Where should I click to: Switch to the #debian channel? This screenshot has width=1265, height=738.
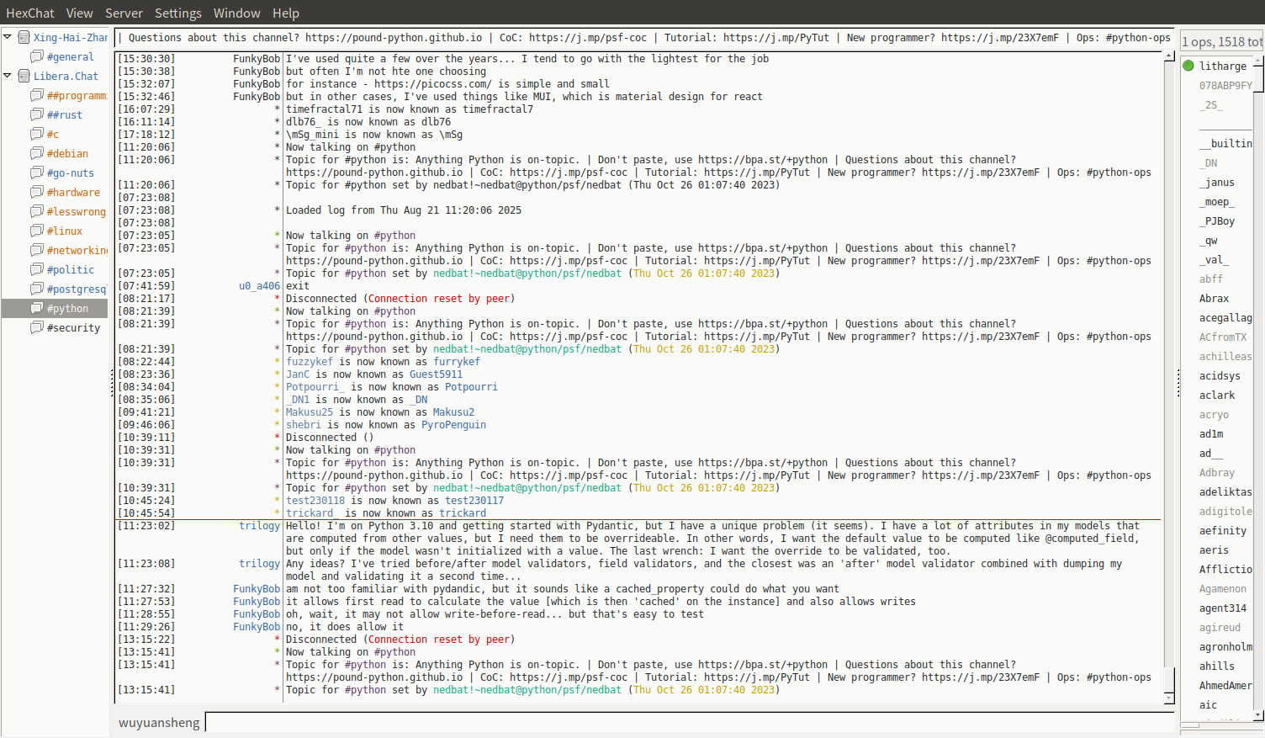point(67,153)
